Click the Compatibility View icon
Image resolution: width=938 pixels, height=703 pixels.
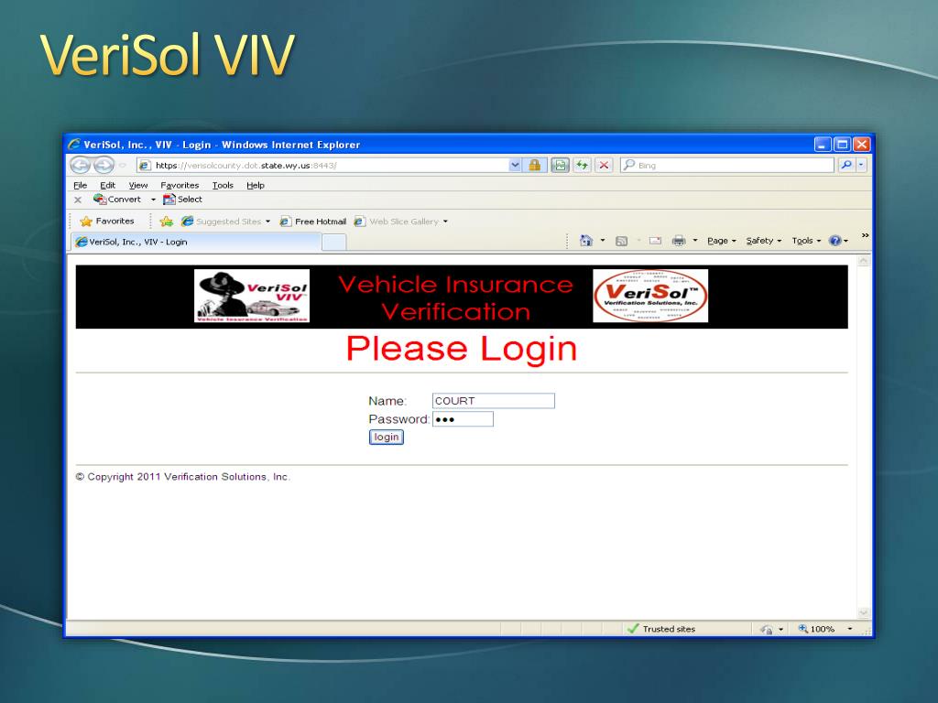pyautogui.click(x=560, y=165)
